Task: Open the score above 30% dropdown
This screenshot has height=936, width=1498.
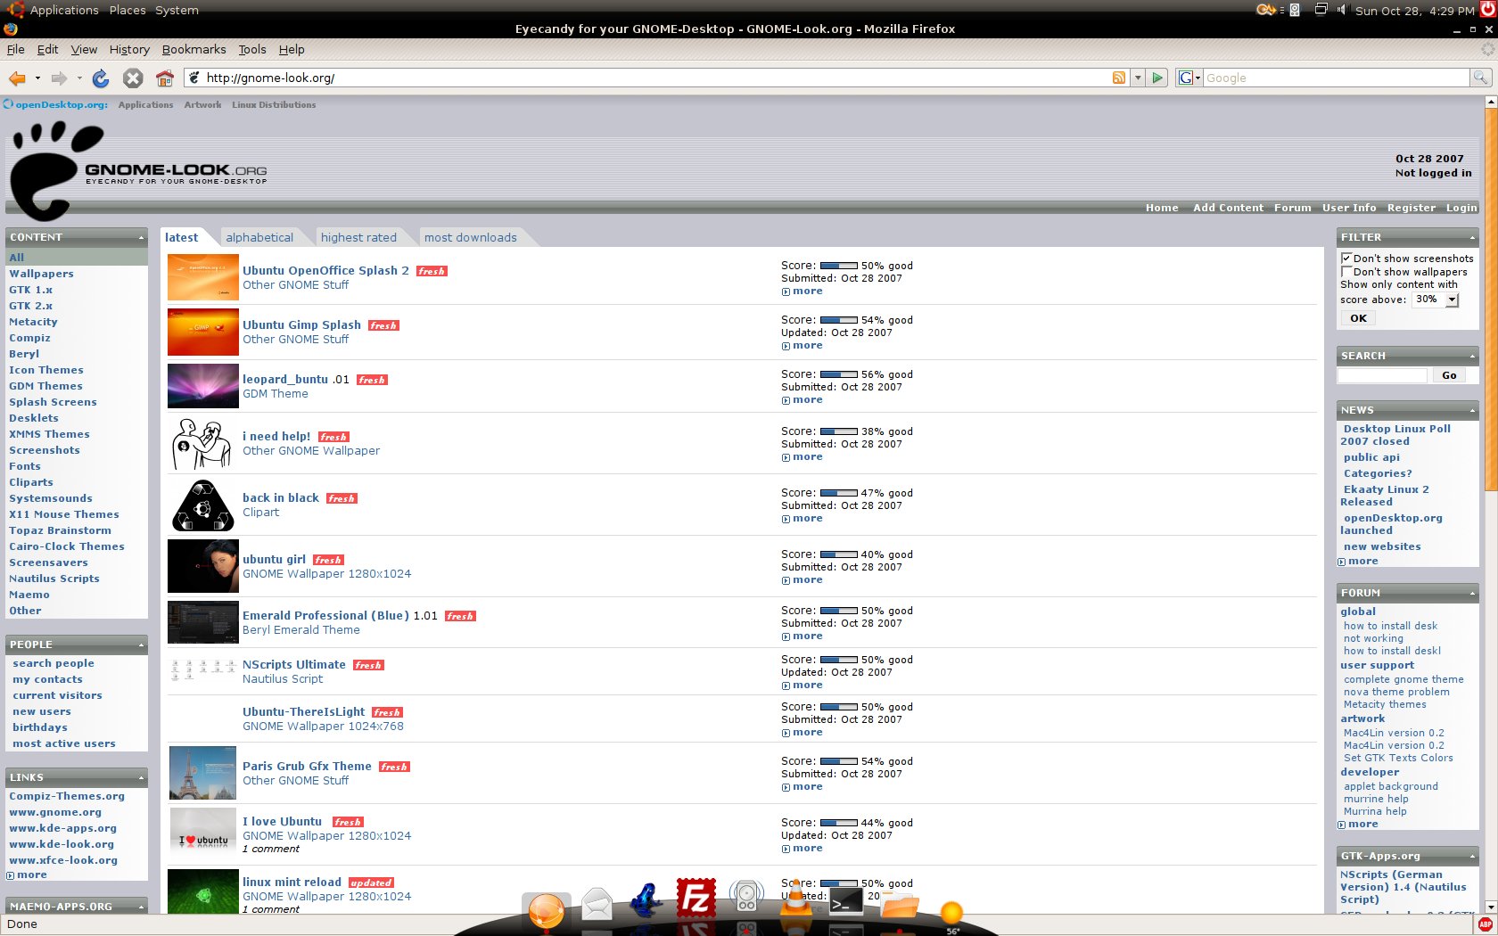Action: coord(1436,300)
